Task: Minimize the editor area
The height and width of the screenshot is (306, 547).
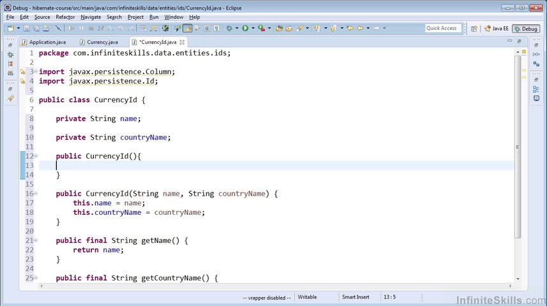Action: (x=510, y=41)
